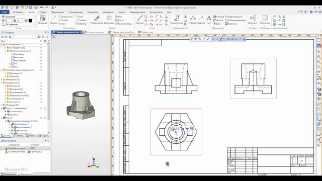
Task: Switch to the Приветствие document tab
Action: point(145,32)
